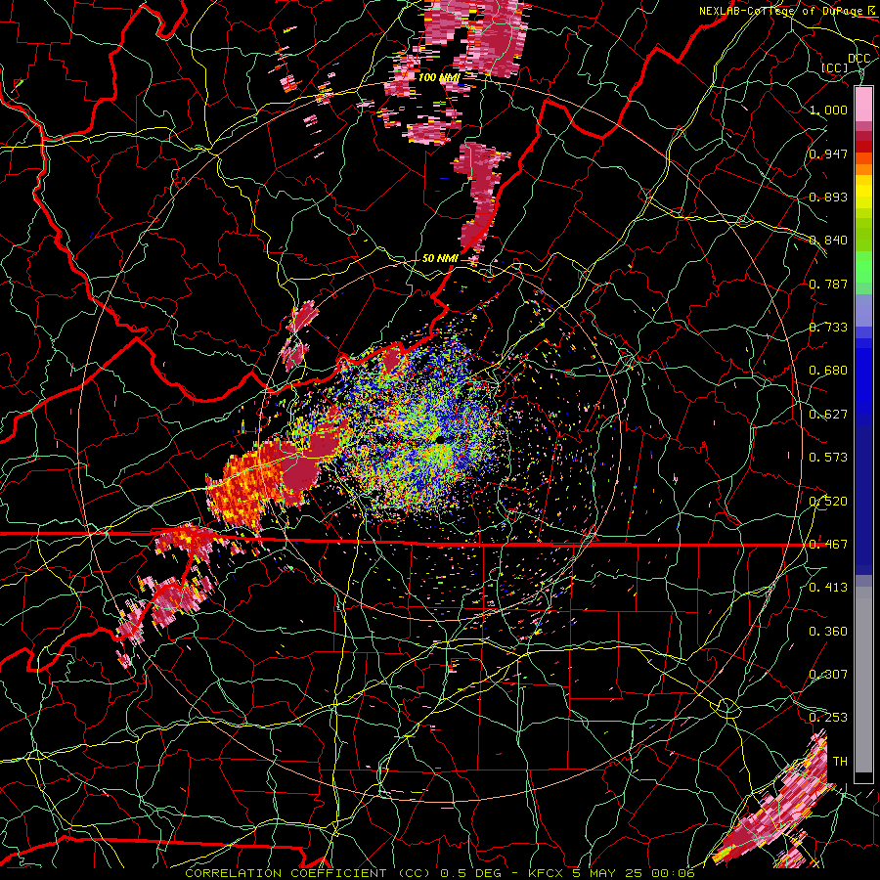
Task: Select the 0.893 scale value
Action: click(x=828, y=197)
